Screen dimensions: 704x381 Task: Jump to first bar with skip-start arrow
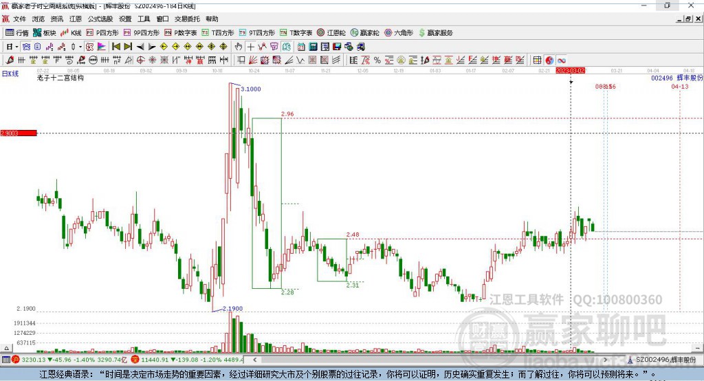[x=115, y=47]
